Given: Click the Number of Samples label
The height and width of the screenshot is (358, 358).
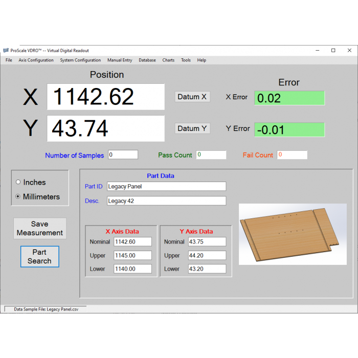Looking at the screenshot, I should tap(75, 155).
